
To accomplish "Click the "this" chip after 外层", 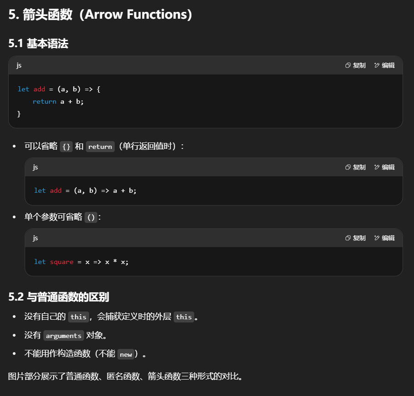I will (x=184, y=317).
